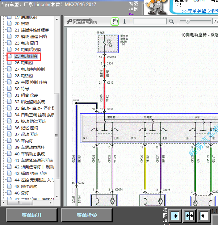Click the right-arrow view control button
Image resolution: width=218 pixels, height=226 pixels.
tap(175, 215)
